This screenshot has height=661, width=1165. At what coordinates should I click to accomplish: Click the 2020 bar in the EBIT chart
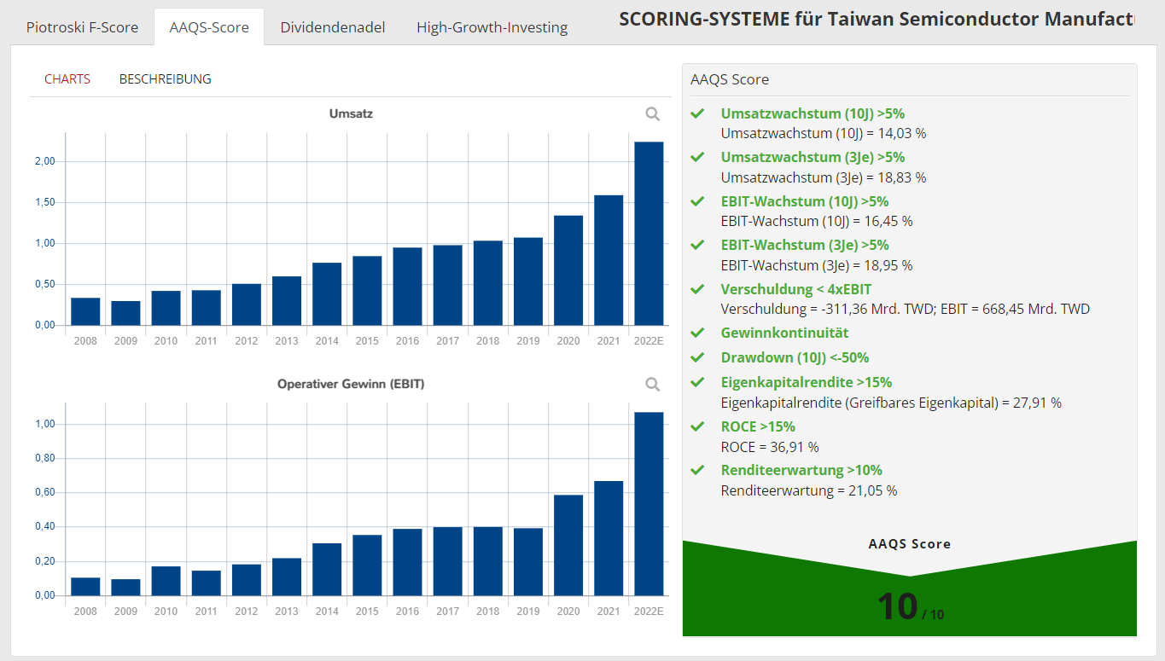(568, 545)
